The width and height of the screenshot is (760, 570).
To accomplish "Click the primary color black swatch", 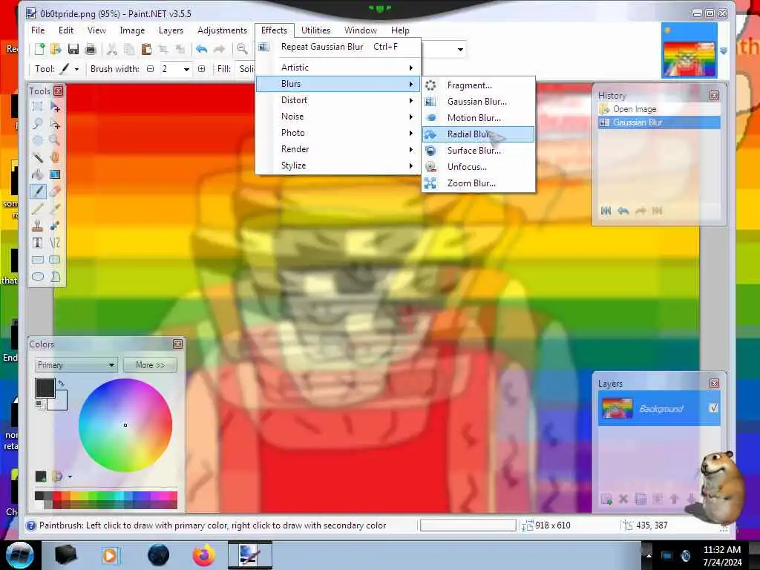I will (x=45, y=387).
